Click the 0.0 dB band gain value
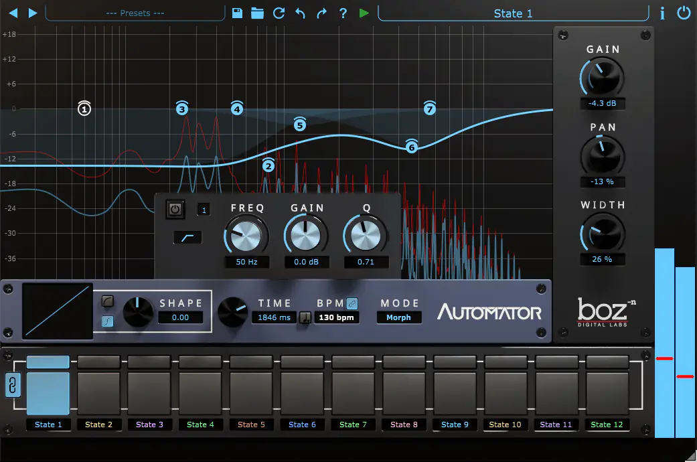697x462 pixels. point(306,262)
